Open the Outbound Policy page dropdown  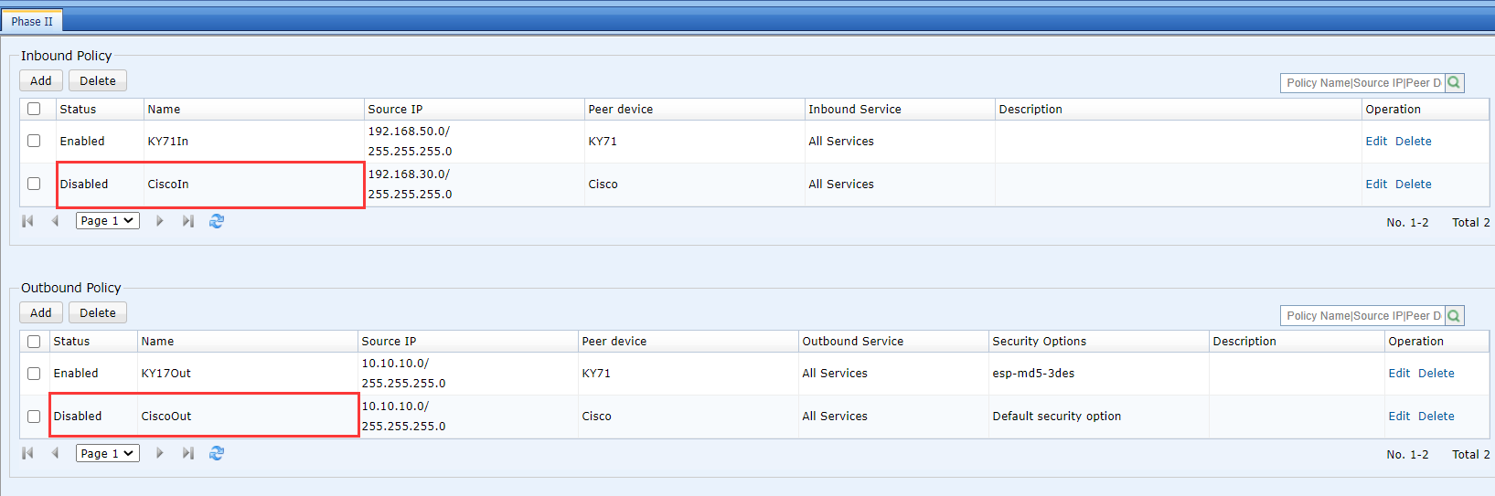pyautogui.click(x=107, y=453)
